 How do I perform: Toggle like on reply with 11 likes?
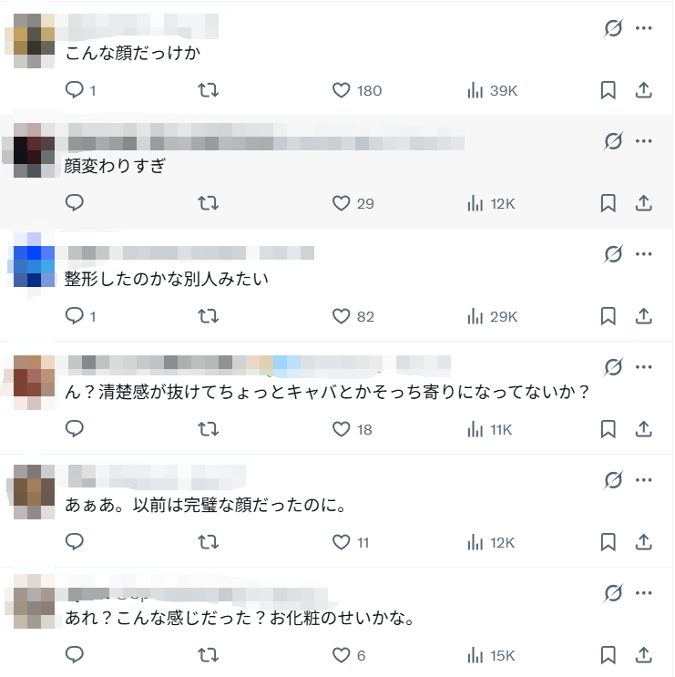pos(351,542)
